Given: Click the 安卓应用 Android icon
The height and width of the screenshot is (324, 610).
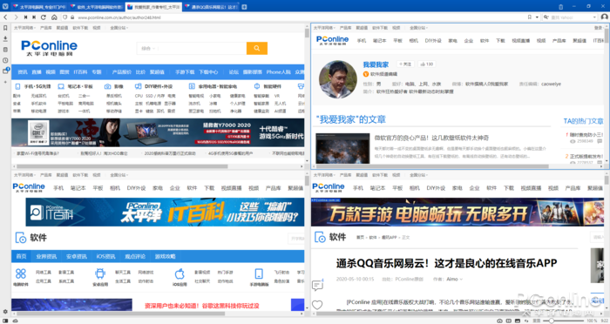Looking at the screenshot, I should 100,273.
